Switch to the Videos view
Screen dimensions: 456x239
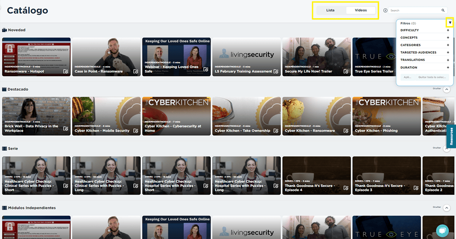coord(361,10)
